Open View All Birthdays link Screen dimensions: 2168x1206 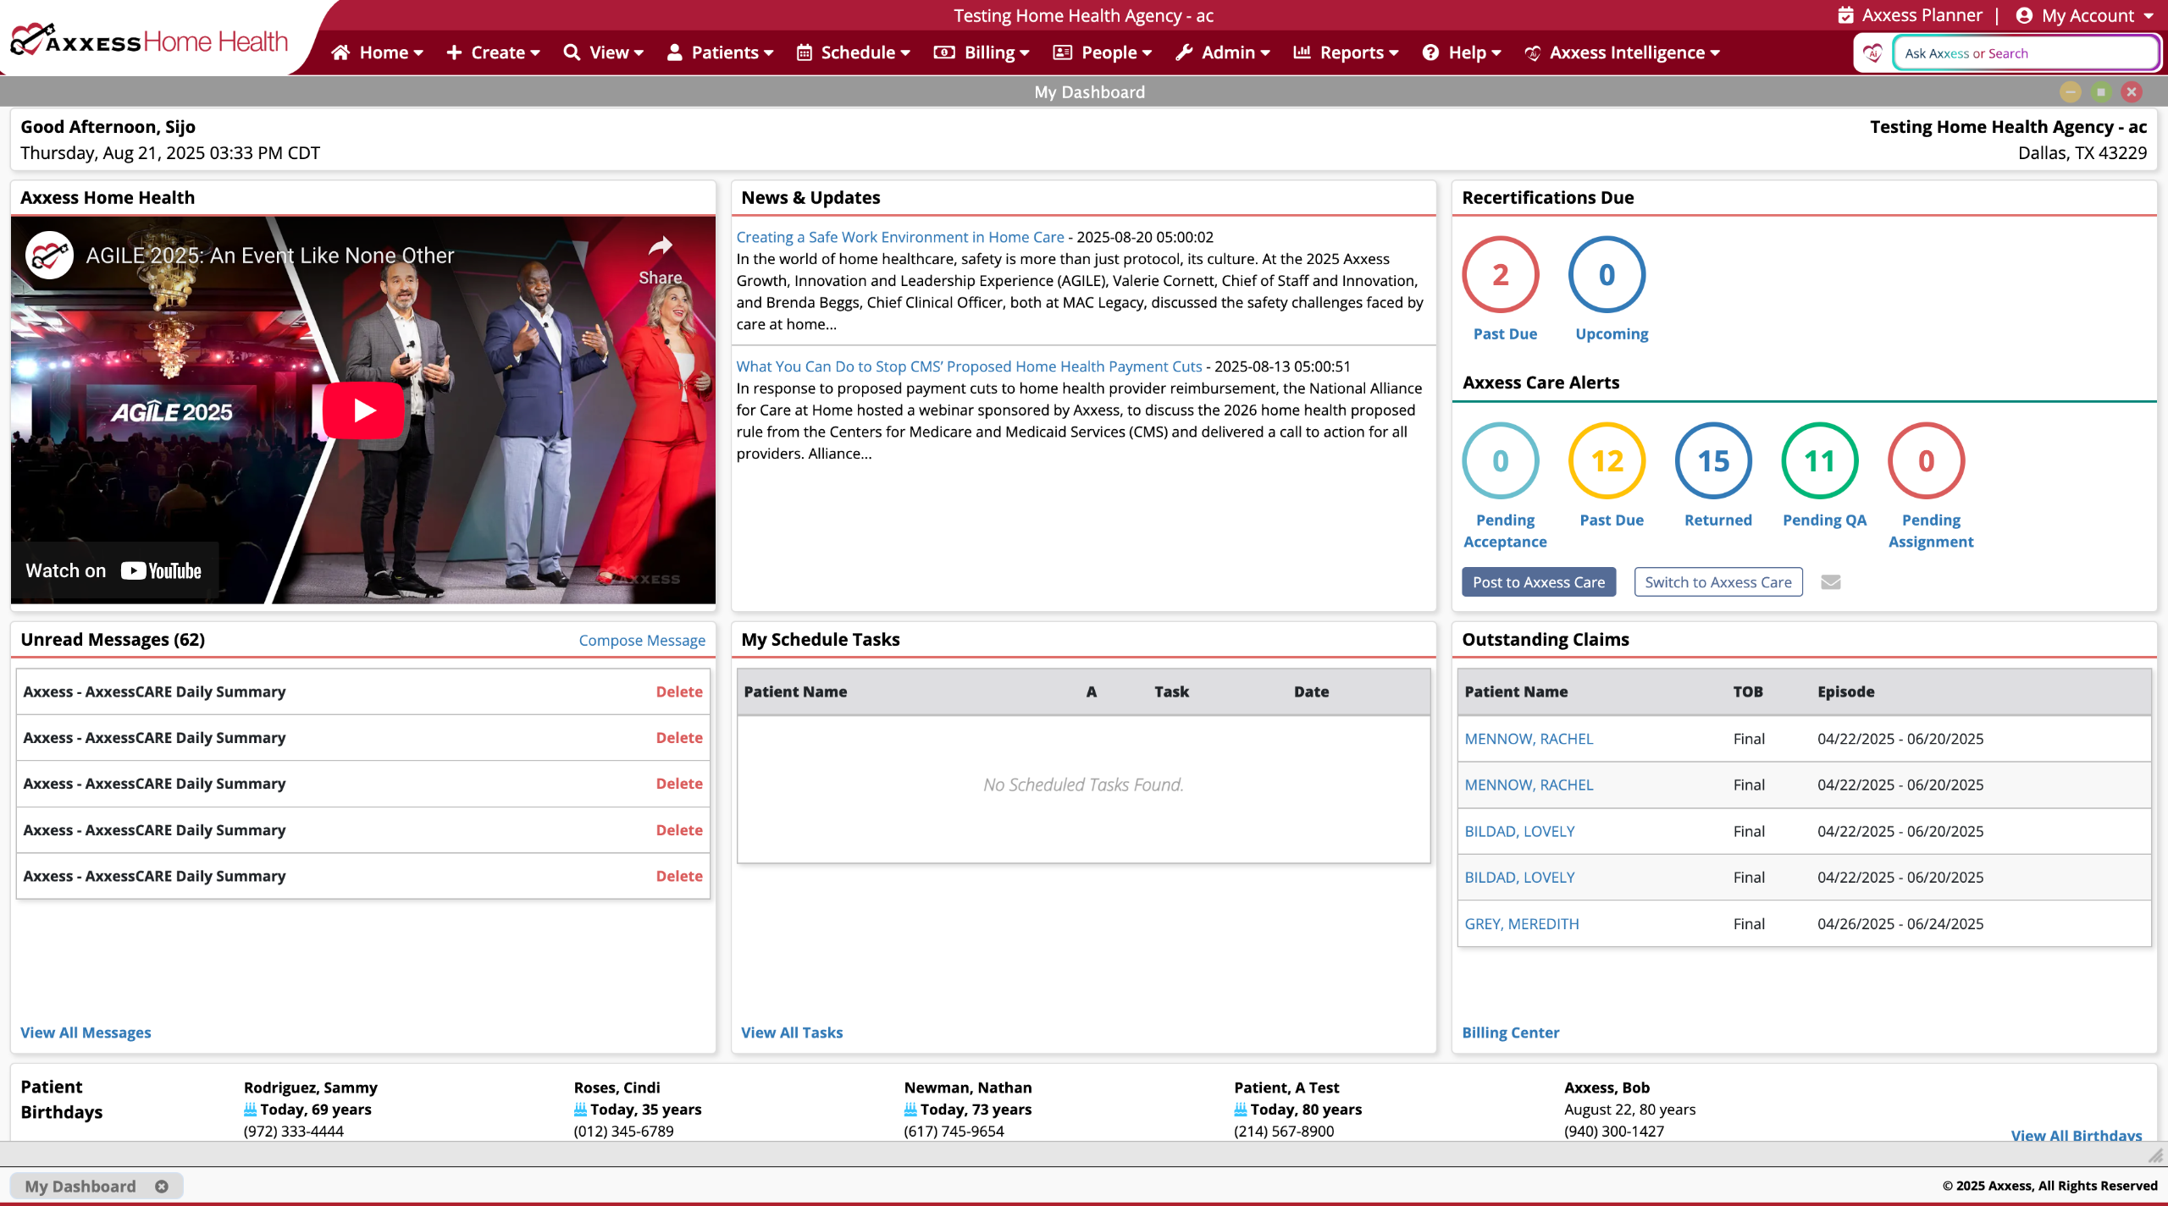coord(2077,1135)
